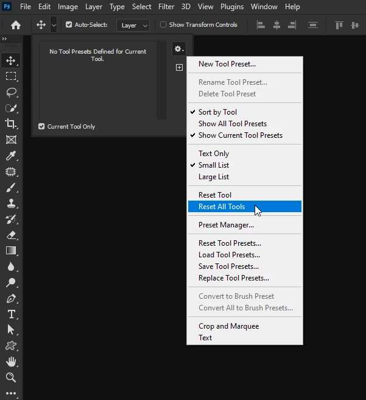The height and width of the screenshot is (400, 366).
Task: Open the Filter menu
Action: (x=166, y=7)
